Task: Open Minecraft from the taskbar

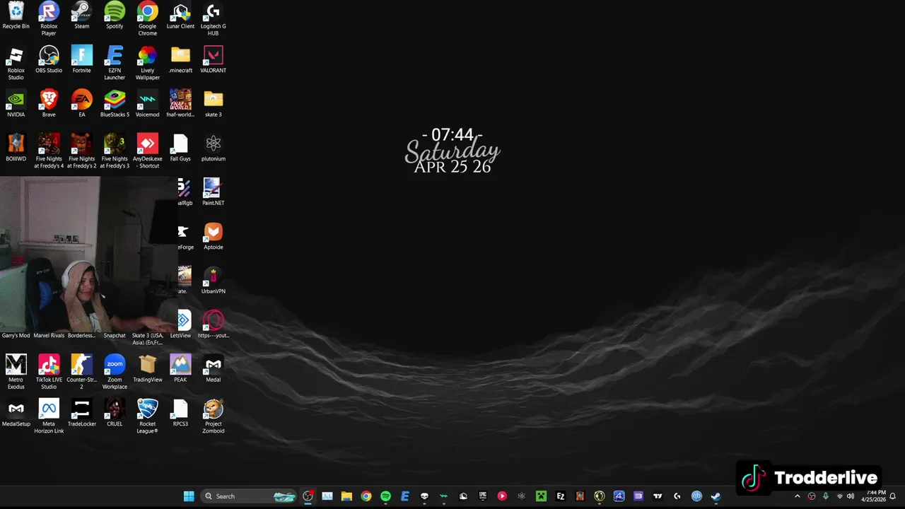Action: 541,496
